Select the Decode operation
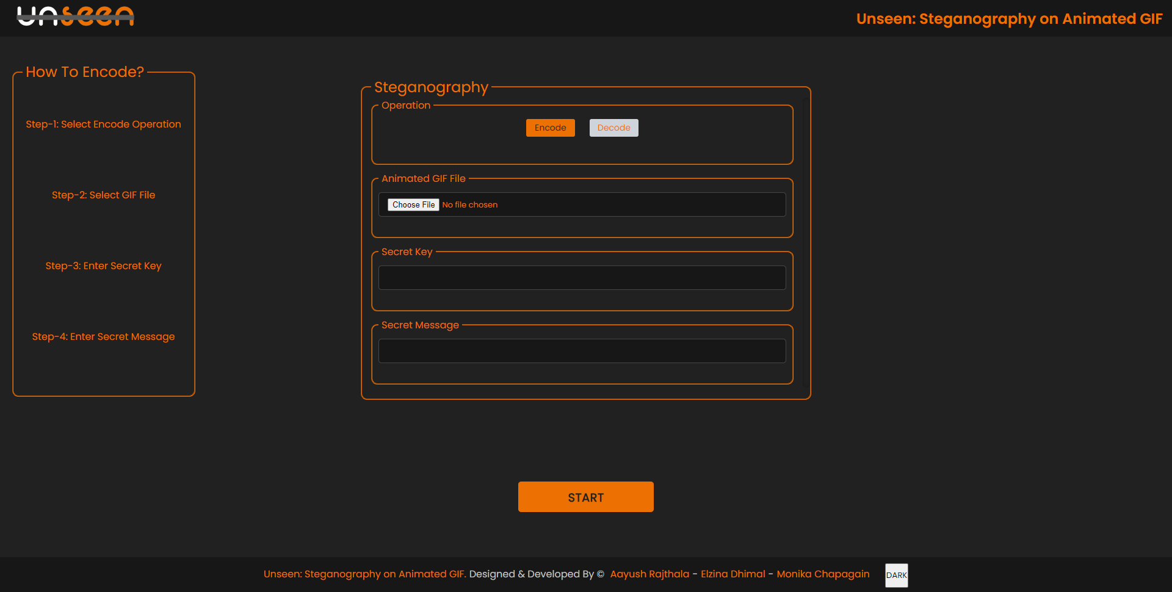The image size is (1172, 592). [613, 128]
